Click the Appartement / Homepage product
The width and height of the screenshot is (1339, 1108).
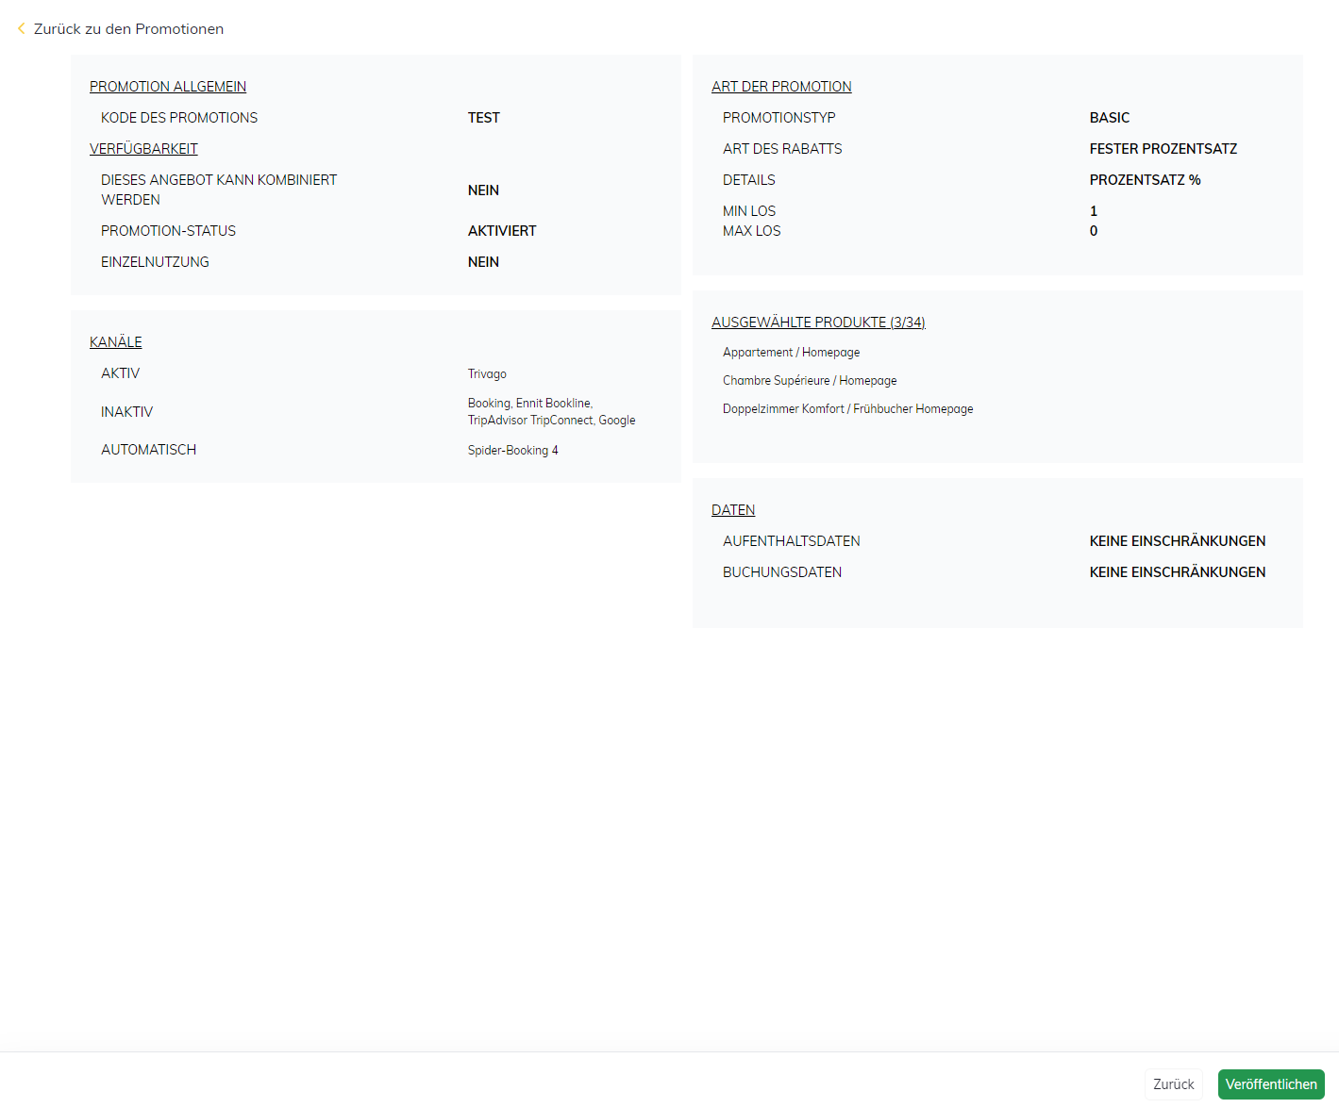point(791,353)
